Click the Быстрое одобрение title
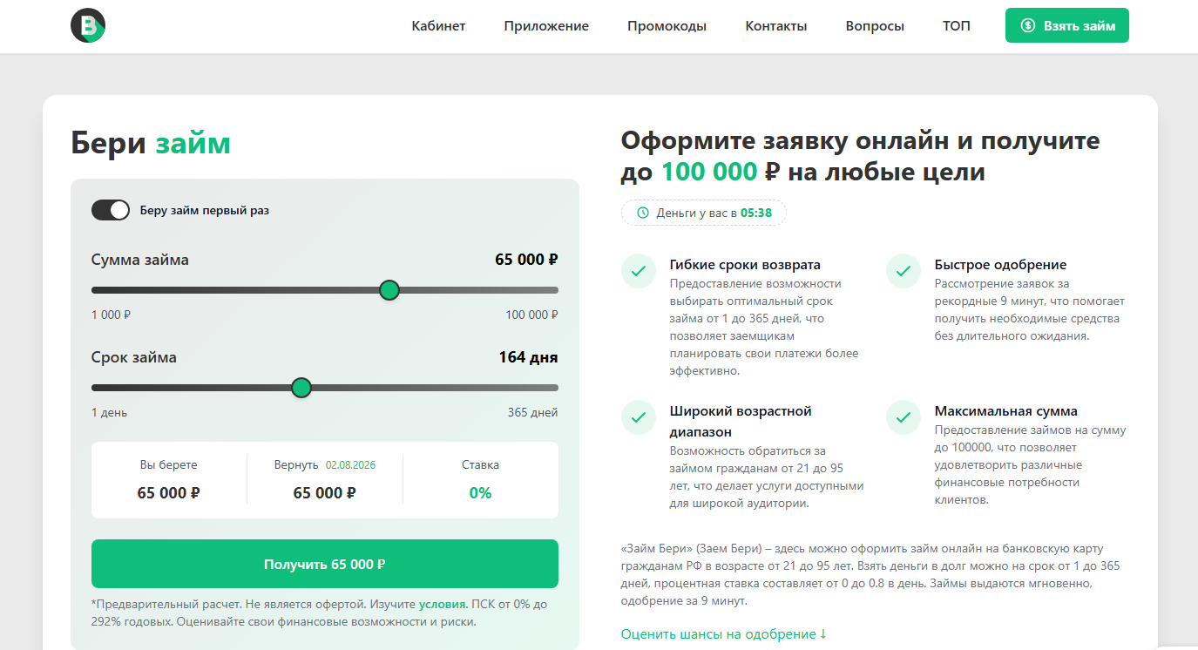The height and width of the screenshot is (650, 1198). [1000, 265]
